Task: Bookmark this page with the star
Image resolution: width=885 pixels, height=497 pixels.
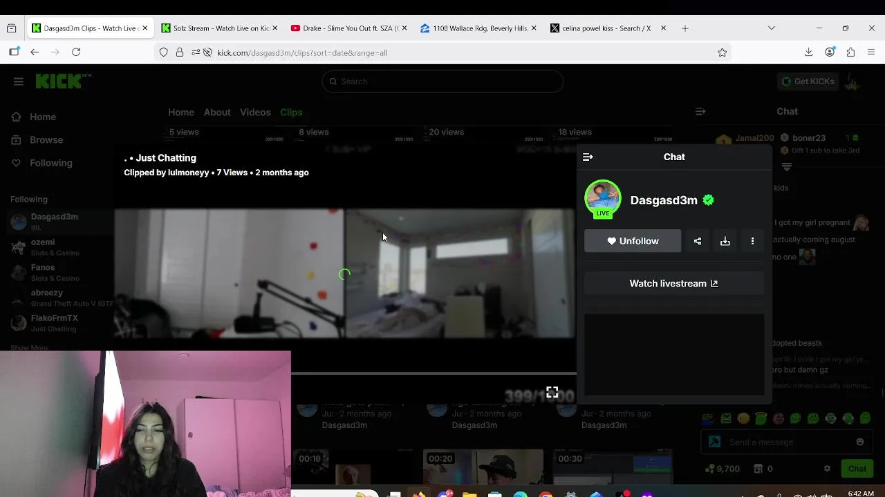Action: point(723,52)
